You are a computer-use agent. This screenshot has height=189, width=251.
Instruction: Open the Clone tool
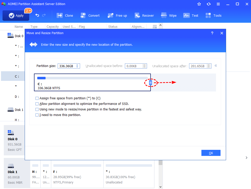65,16
